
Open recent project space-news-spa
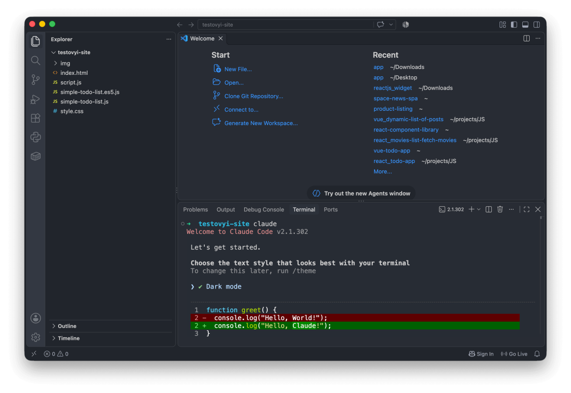click(x=395, y=98)
